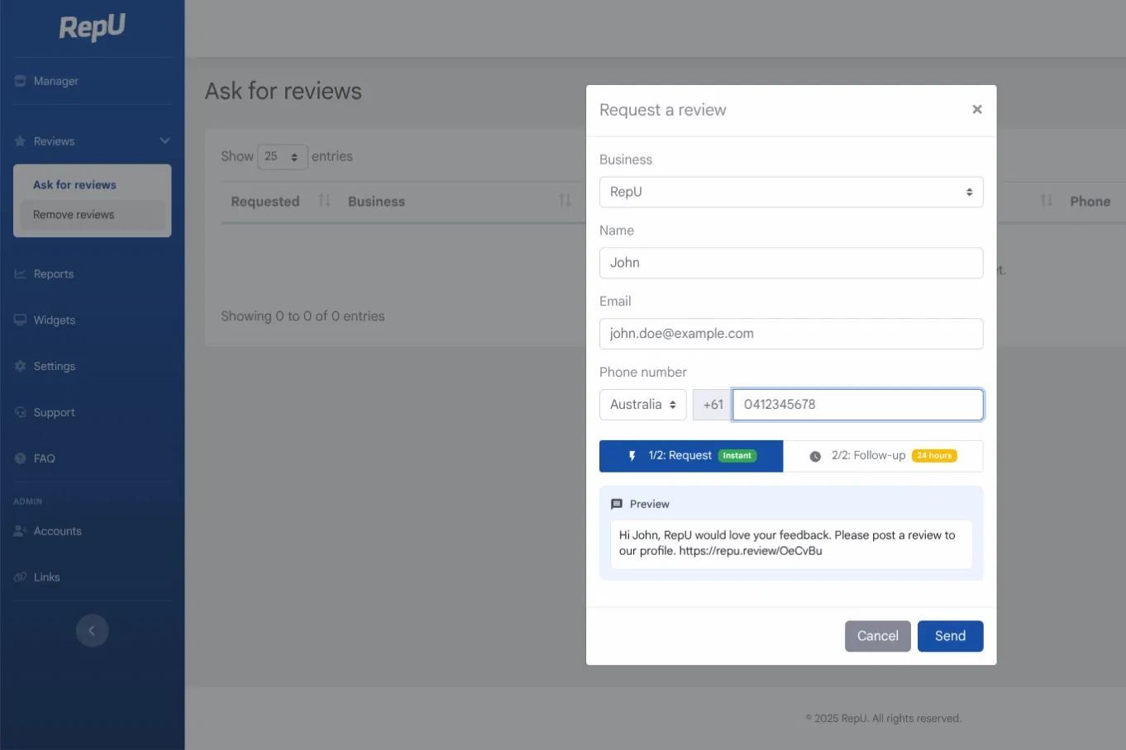Switch to the 2/2: Follow-up tab
This screenshot has height=750, width=1126.
tap(883, 456)
